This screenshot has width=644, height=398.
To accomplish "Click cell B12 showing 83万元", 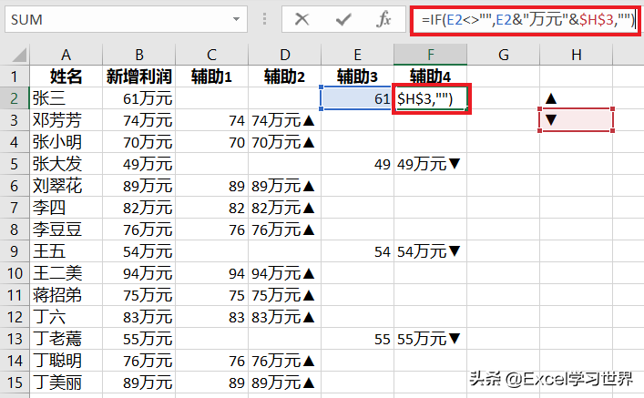I will pos(138,317).
